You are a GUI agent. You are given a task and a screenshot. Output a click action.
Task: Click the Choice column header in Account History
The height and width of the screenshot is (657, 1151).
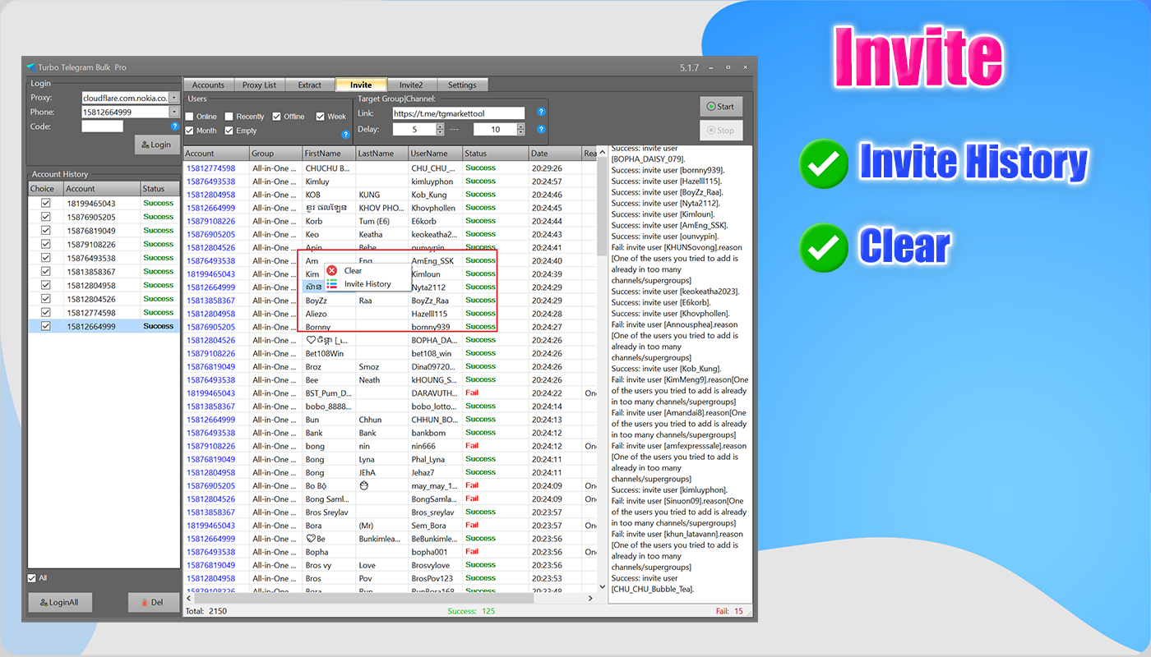pyautogui.click(x=45, y=189)
